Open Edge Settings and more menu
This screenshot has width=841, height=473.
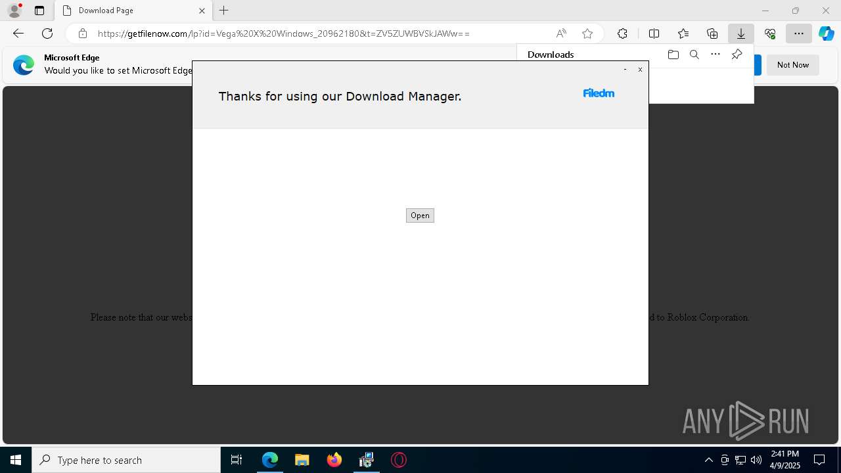click(799, 34)
